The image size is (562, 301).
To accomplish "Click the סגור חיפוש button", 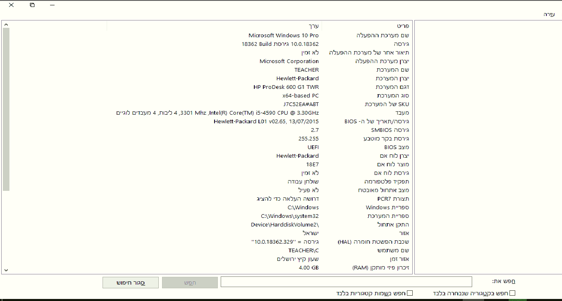I will (x=130, y=283).
